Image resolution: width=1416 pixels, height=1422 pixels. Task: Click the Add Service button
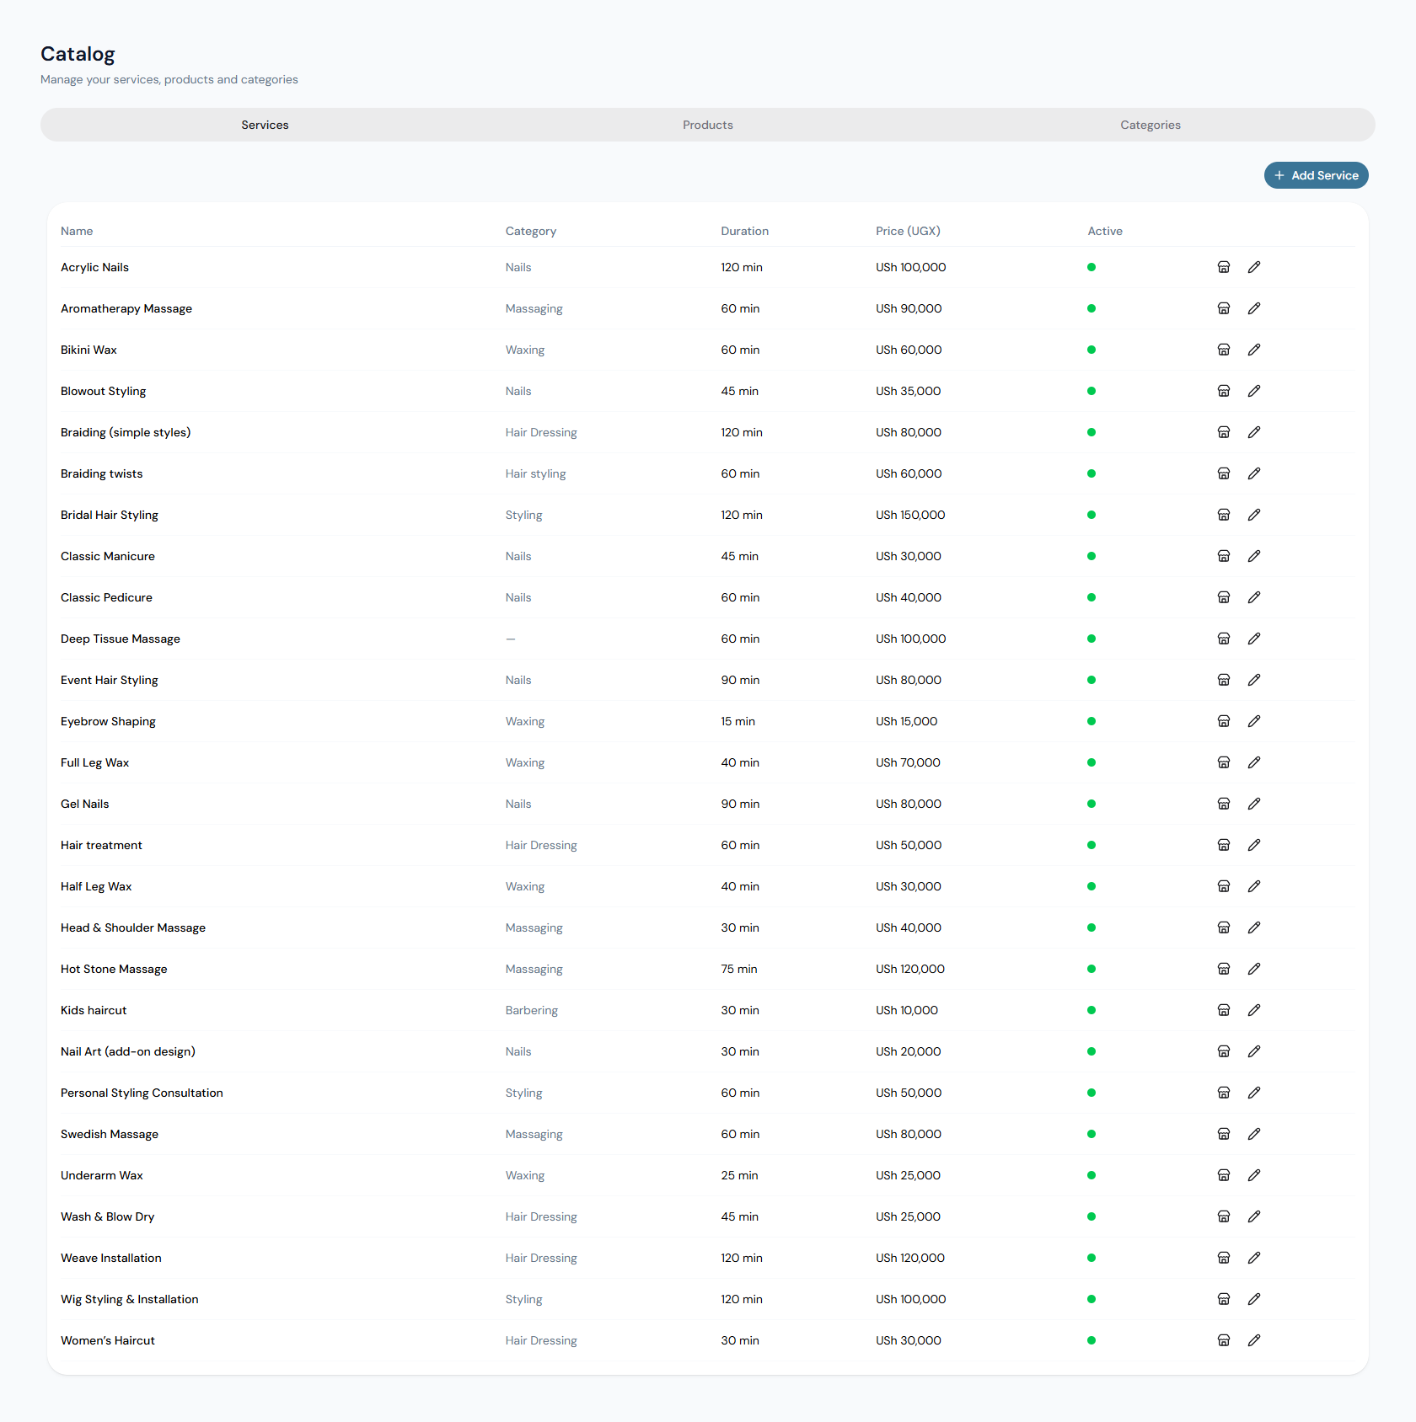[x=1316, y=175]
